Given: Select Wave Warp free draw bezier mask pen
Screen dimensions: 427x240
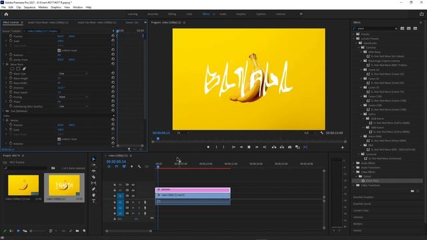Looking at the screenshot, I should 24,69.
